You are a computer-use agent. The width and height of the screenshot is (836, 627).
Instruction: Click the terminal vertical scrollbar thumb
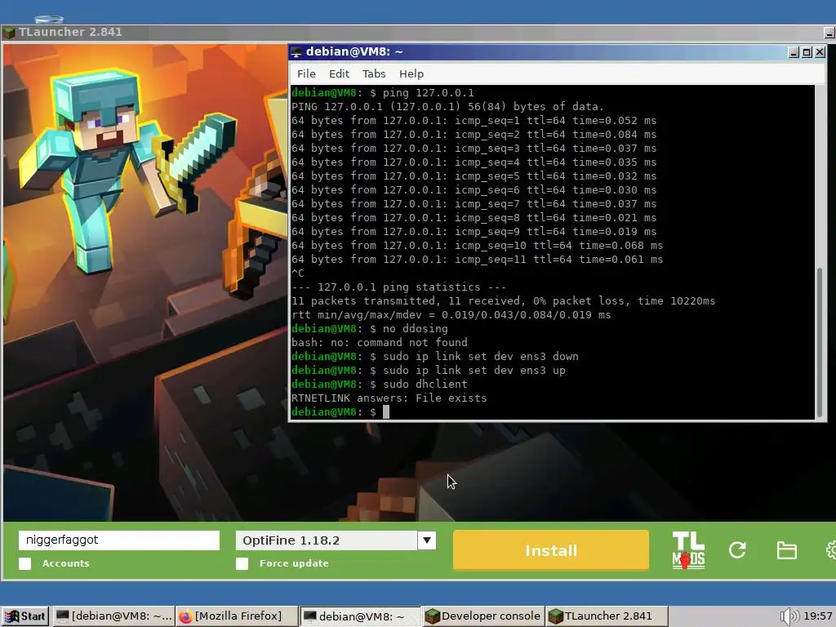point(820,342)
